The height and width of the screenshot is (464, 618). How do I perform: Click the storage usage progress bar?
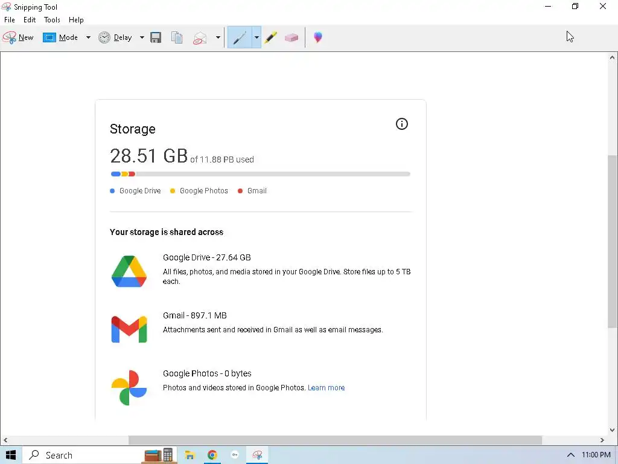pyautogui.click(x=261, y=174)
